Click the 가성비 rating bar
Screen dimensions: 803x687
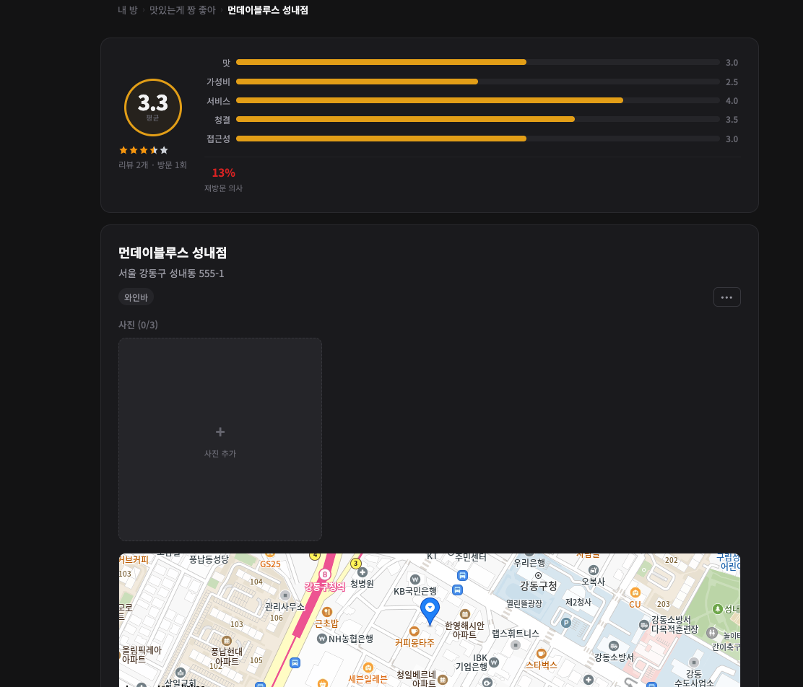coord(478,82)
